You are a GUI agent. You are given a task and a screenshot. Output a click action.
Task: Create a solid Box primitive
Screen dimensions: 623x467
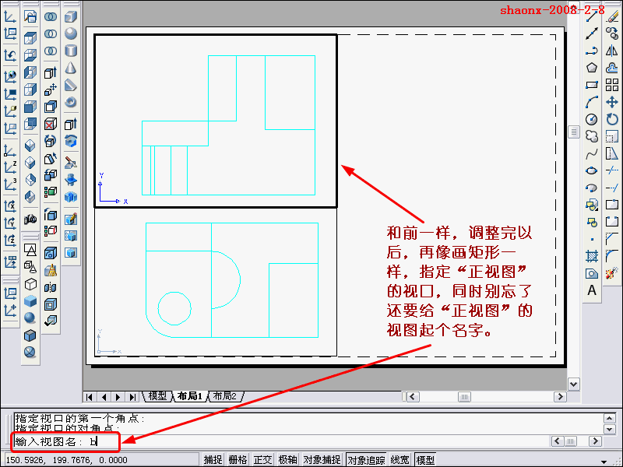click(x=71, y=16)
